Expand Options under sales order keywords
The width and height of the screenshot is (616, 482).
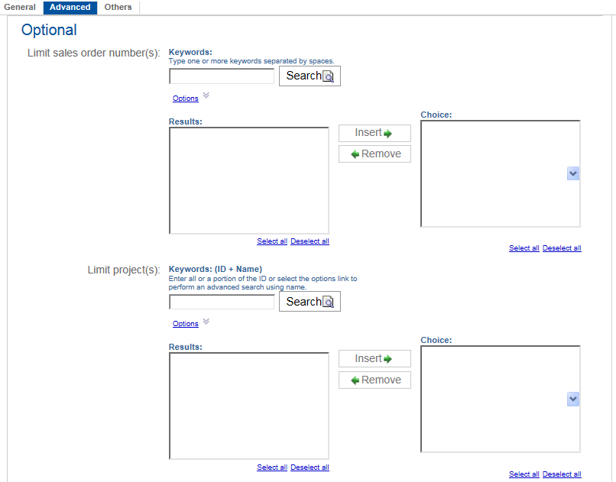click(186, 99)
